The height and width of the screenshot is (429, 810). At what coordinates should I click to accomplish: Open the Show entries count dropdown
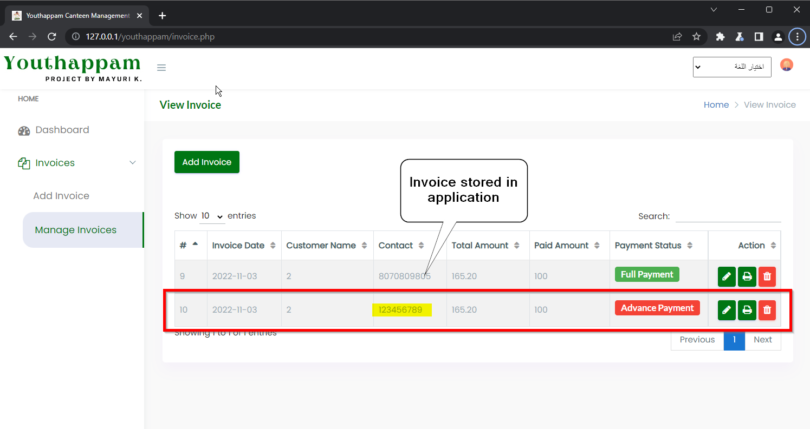click(x=212, y=216)
